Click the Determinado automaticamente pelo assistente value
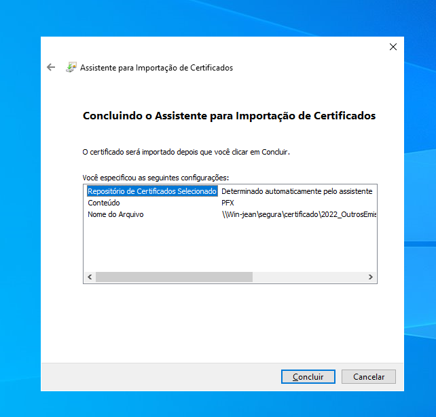The height and width of the screenshot is (417, 436). [297, 191]
